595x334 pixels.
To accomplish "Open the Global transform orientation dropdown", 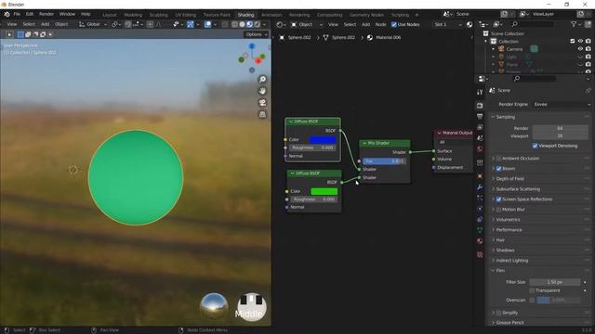I will pos(93,24).
